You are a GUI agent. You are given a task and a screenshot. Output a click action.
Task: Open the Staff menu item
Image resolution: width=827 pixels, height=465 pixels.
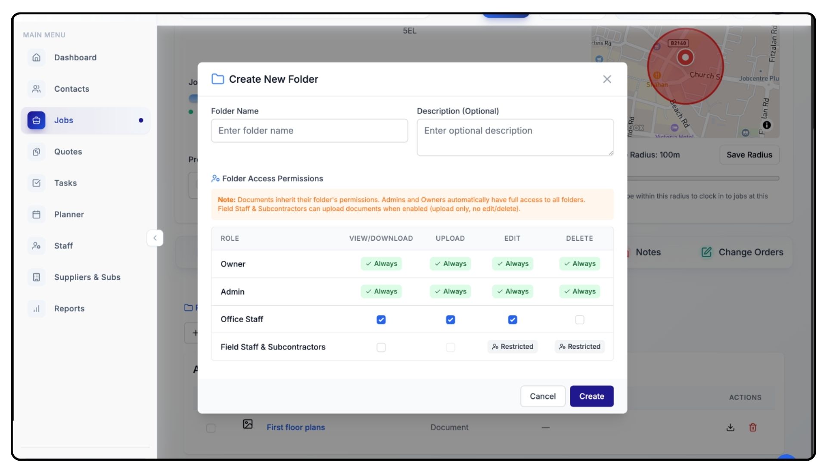pos(63,246)
